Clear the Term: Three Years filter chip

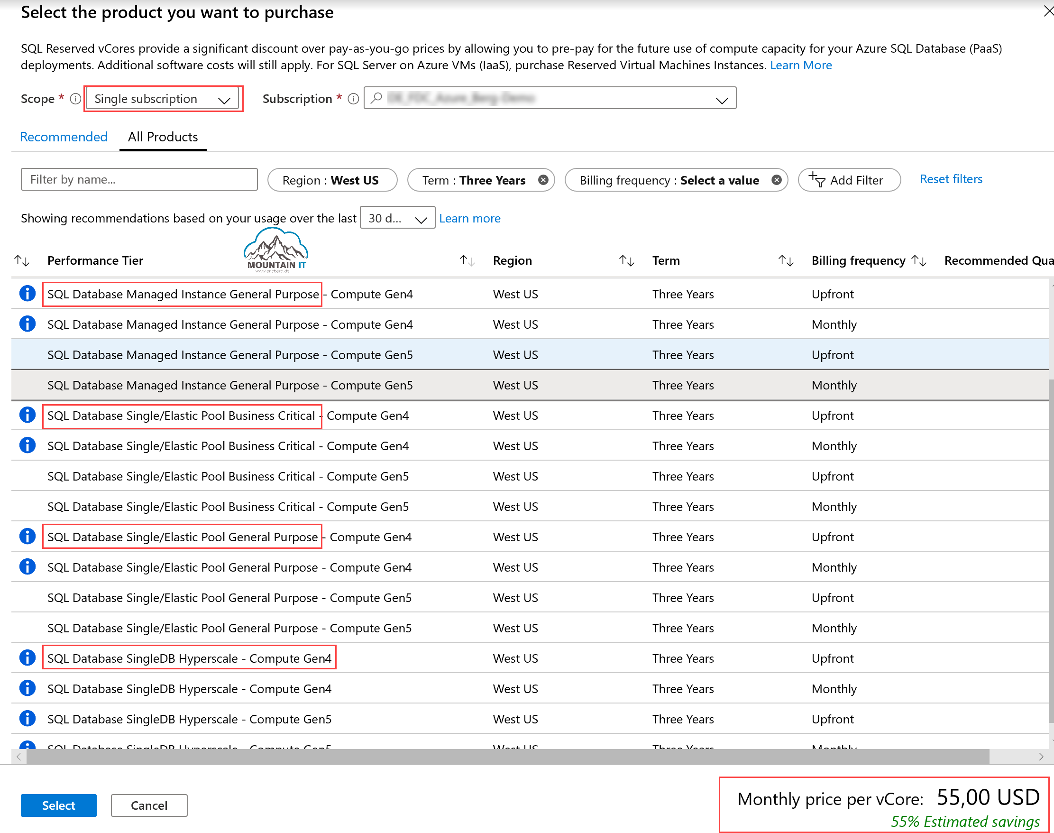tap(543, 179)
